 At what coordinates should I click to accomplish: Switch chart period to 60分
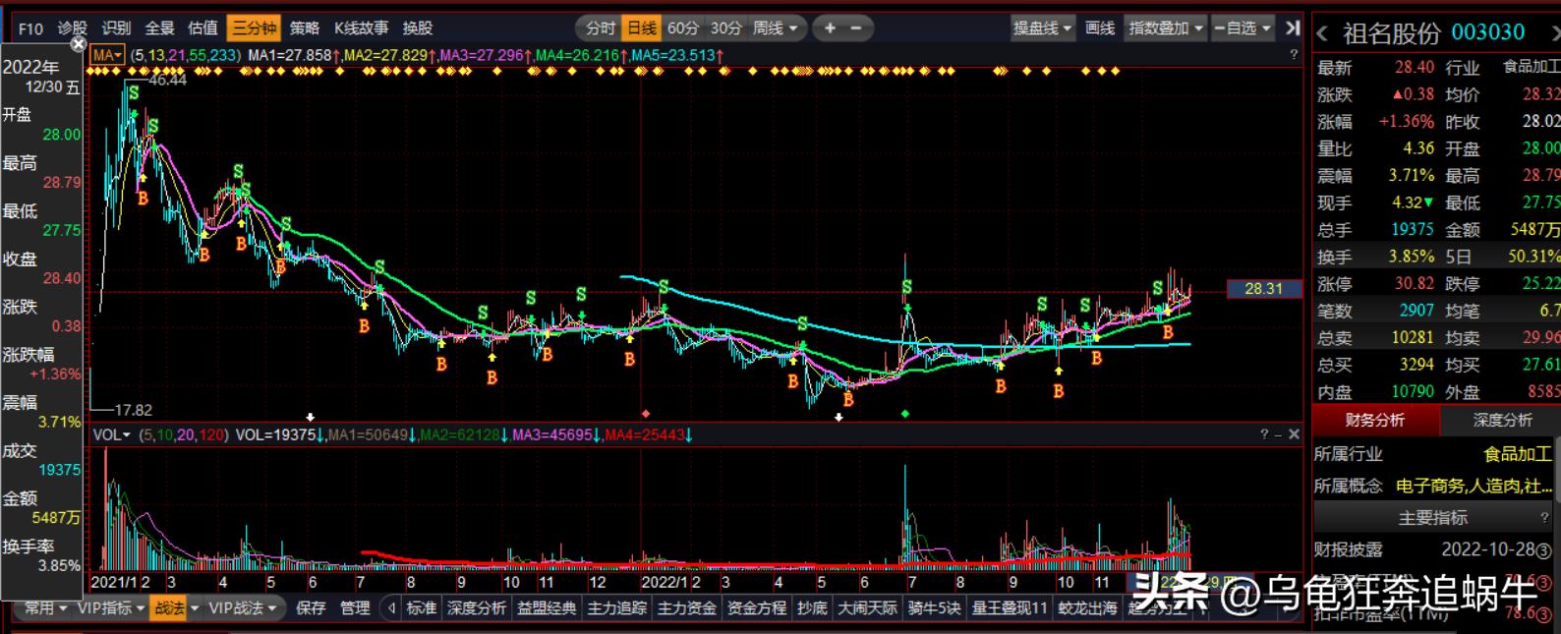[683, 29]
